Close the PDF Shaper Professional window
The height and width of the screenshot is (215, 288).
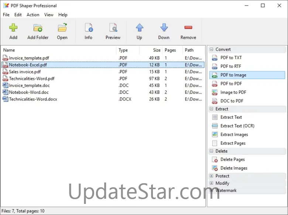(280, 6)
